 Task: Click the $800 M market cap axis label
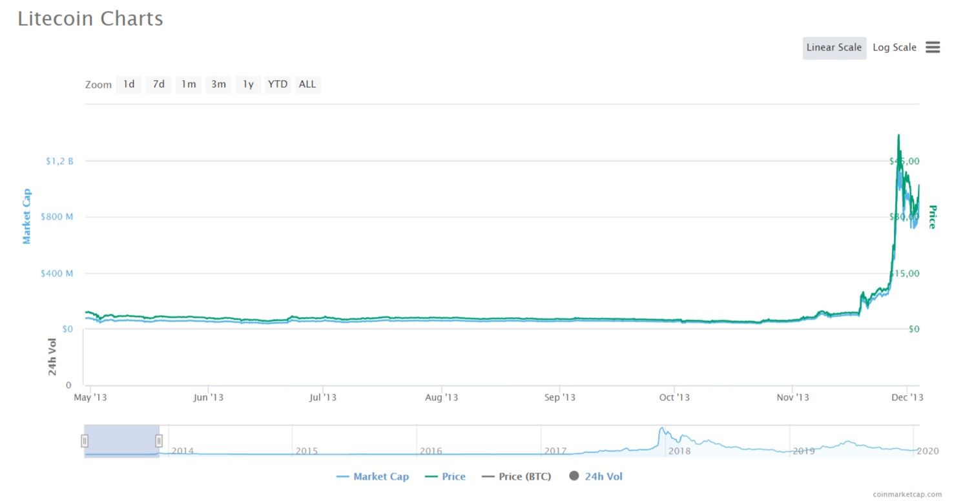point(57,217)
